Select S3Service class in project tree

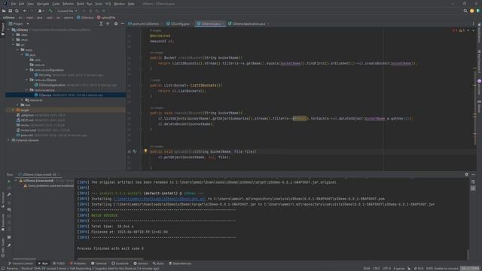(x=45, y=95)
